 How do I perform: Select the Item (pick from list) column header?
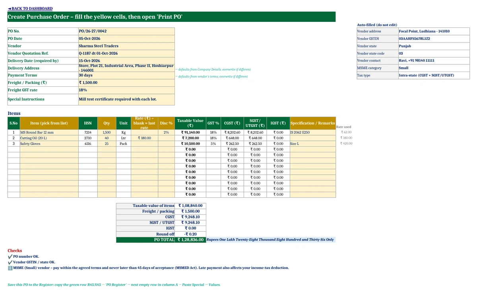(49, 123)
